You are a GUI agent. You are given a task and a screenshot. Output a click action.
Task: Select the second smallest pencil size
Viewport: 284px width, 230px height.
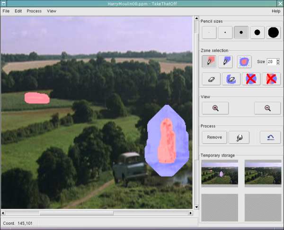pos(225,33)
